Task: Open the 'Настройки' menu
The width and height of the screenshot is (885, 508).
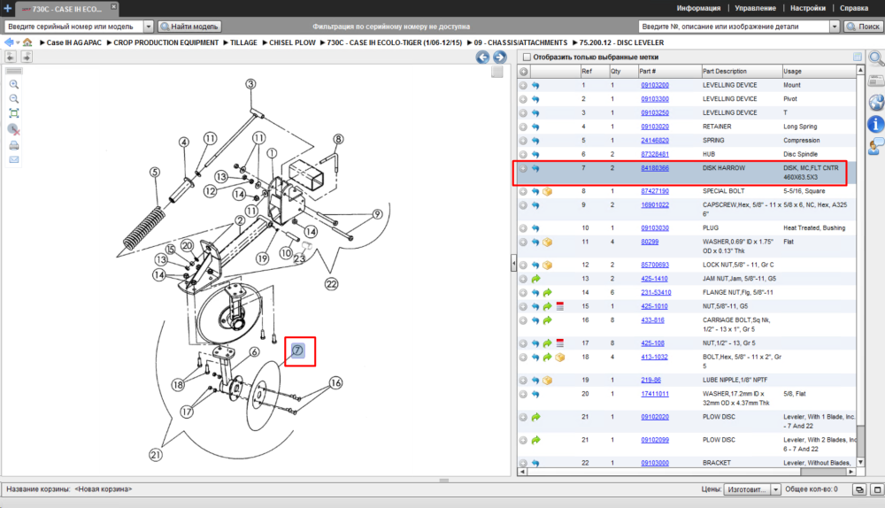Action: 808,8
